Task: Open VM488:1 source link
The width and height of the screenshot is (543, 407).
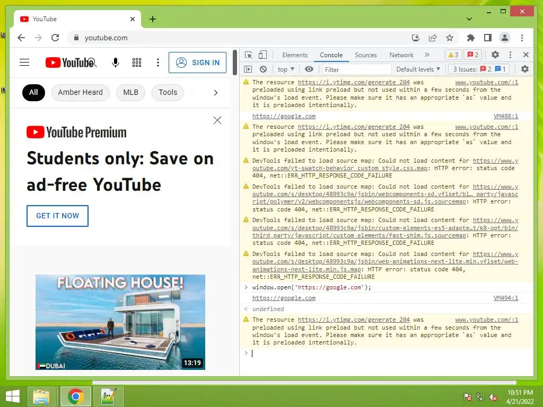Action: tap(505, 116)
